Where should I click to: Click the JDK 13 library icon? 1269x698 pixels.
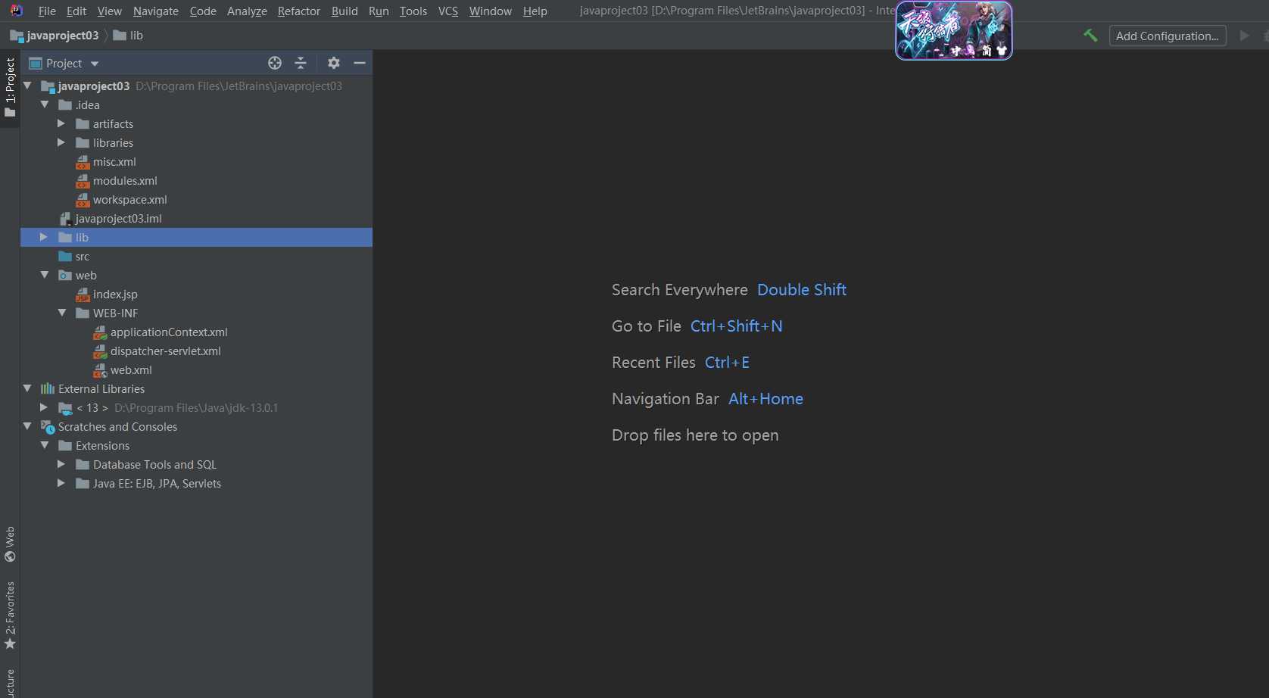coord(65,408)
